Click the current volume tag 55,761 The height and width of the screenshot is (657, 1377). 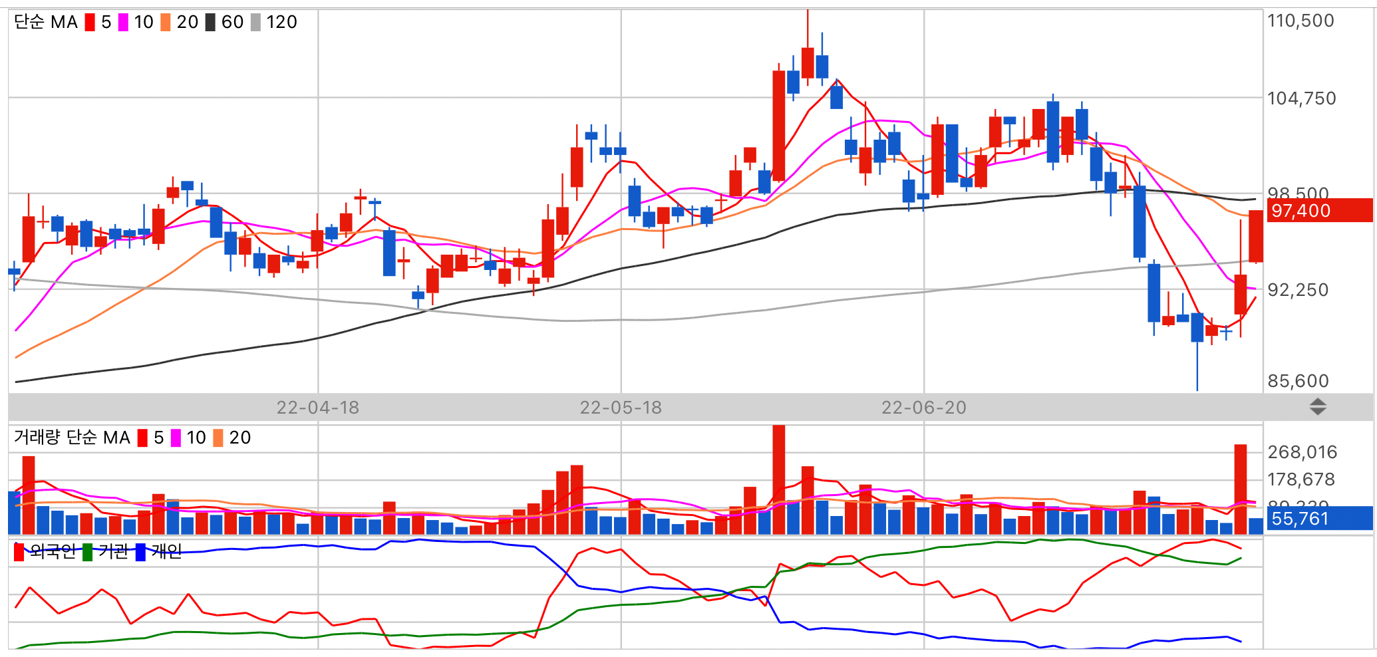(1320, 519)
